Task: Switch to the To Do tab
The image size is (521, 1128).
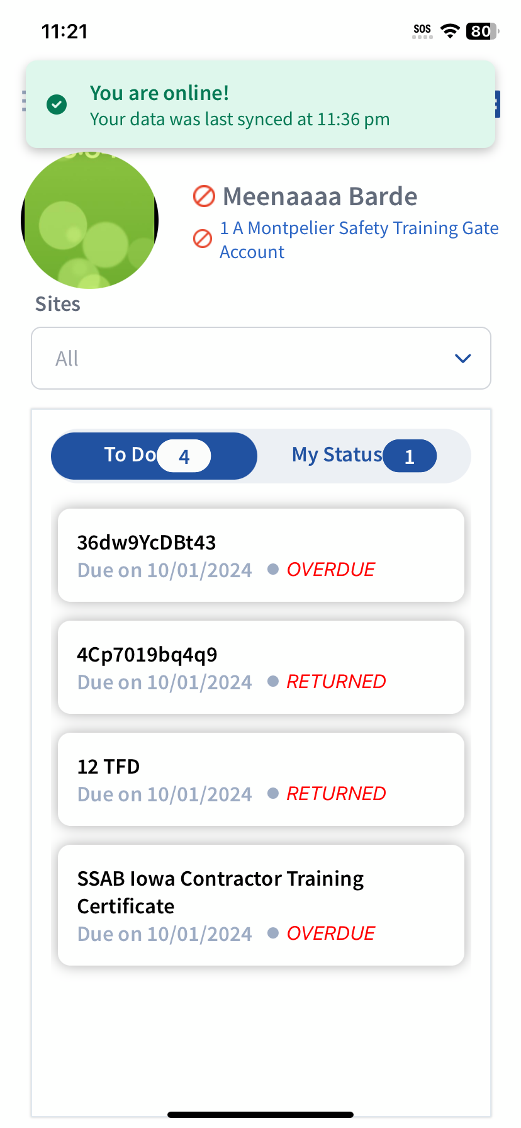Action: click(x=130, y=455)
